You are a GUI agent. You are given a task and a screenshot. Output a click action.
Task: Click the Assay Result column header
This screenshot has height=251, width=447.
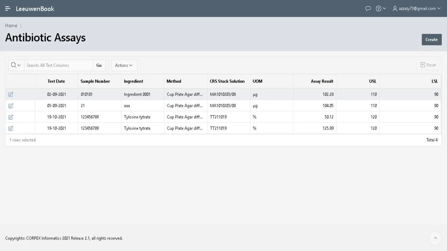click(x=322, y=81)
